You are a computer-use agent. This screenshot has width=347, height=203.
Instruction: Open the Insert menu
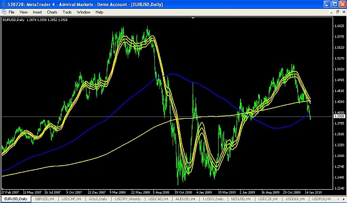37,12
